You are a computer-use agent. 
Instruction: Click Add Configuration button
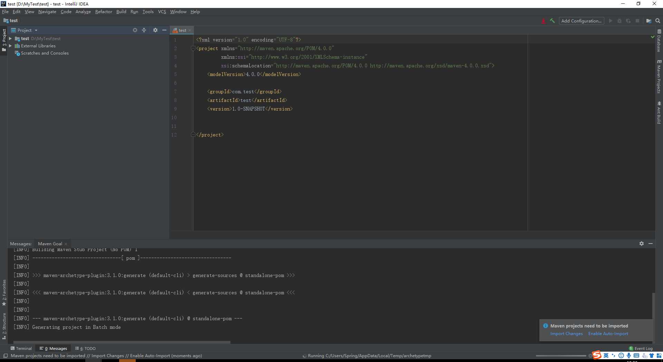click(582, 21)
